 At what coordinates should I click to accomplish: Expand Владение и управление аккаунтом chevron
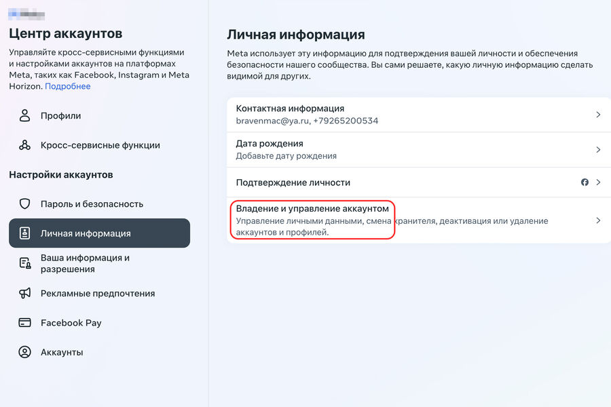(x=598, y=220)
